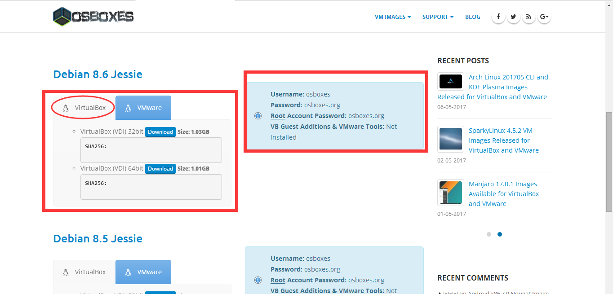Click the info icon in Debian 8.5 credentials box
Image resolution: width=613 pixels, height=294 pixels.
click(x=258, y=280)
